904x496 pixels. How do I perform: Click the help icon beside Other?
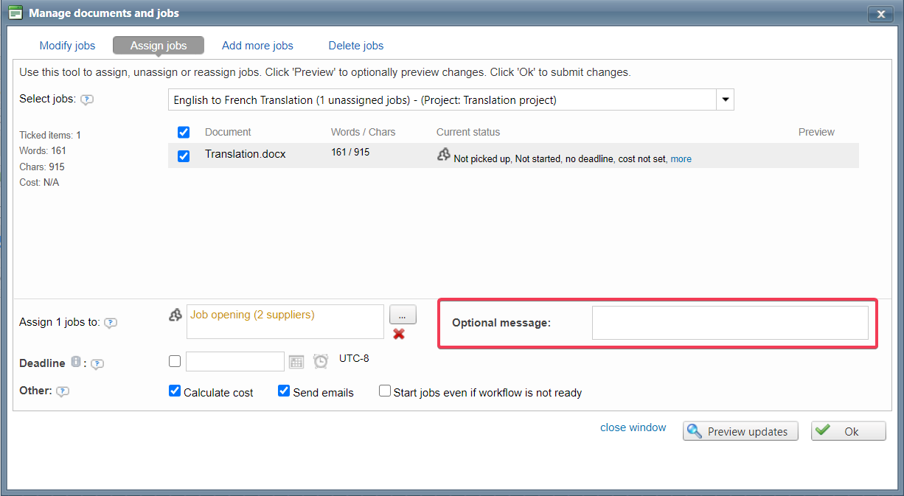pyautogui.click(x=63, y=392)
